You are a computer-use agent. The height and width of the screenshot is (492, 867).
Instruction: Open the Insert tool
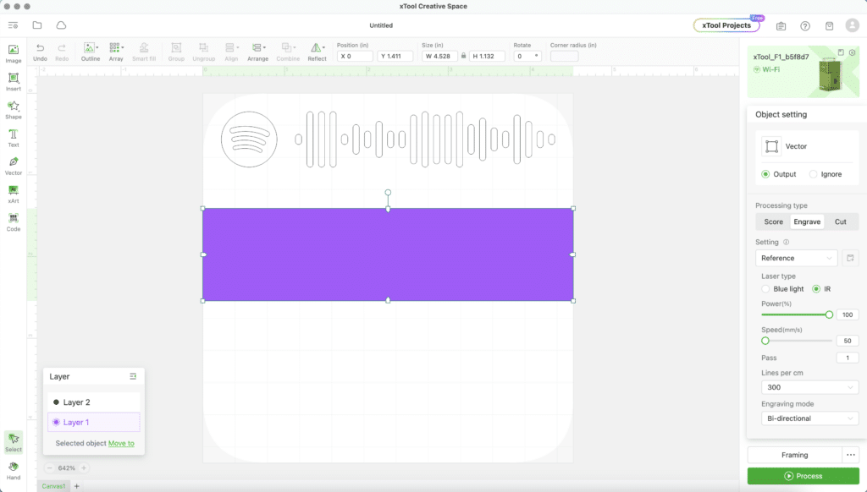coord(14,82)
